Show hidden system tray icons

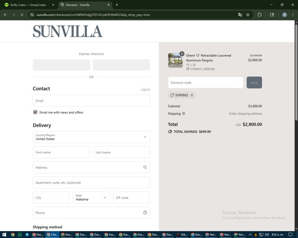click(x=250, y=235)
